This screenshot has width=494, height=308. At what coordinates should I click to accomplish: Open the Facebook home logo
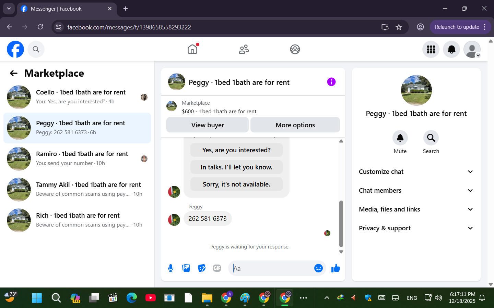pos(15,49)
